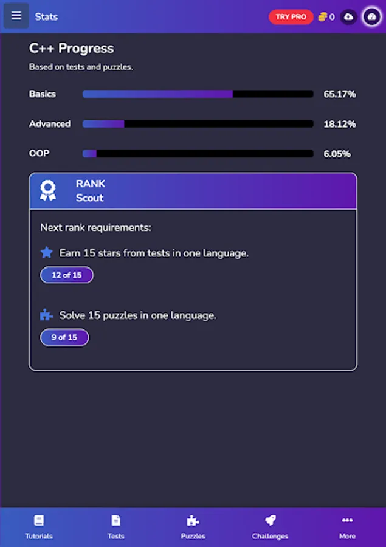Click the puzzle piece requirement icon

point(47,315)
